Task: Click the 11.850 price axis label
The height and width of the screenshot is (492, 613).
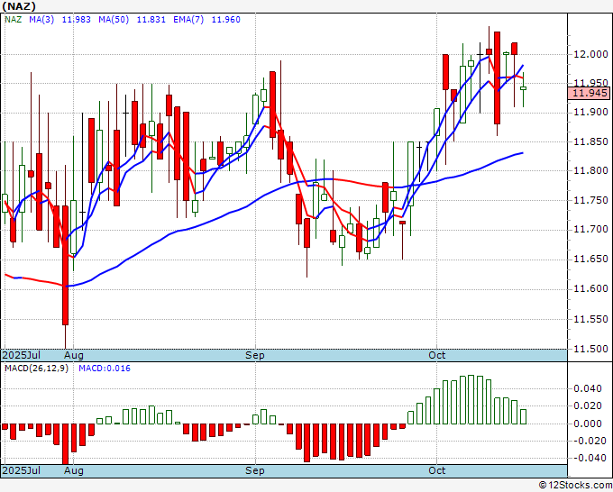Action: (x=590, y=141)
